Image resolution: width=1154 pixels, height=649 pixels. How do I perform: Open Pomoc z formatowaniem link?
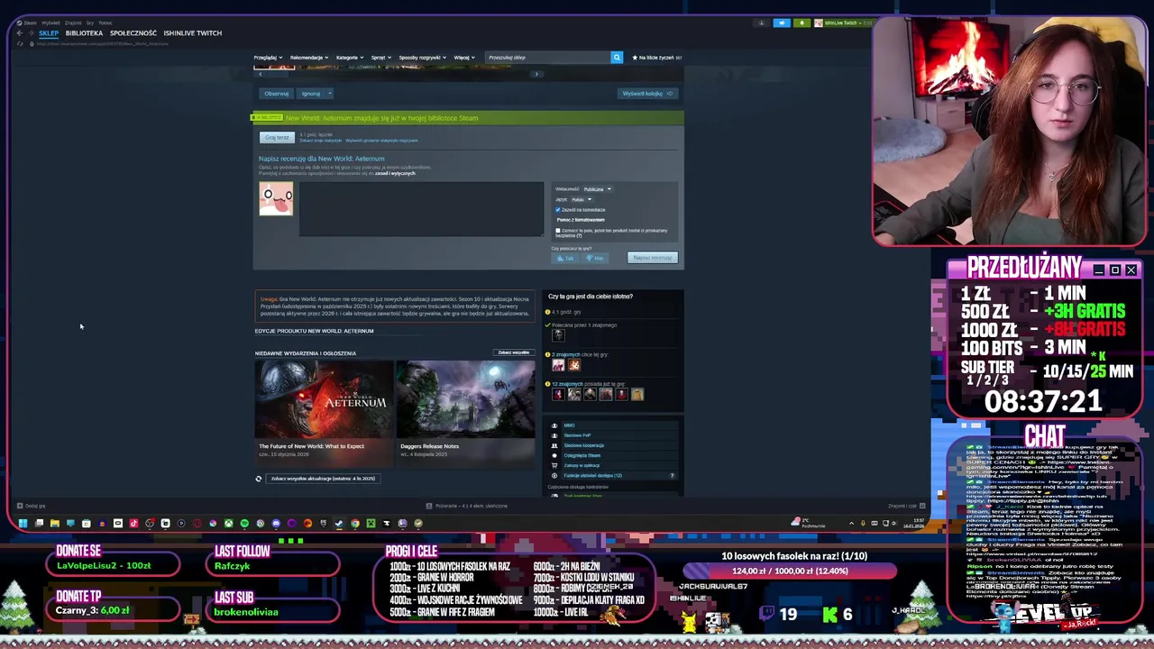point(581,220)
